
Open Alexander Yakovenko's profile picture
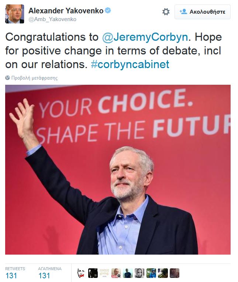pos(14,14)
